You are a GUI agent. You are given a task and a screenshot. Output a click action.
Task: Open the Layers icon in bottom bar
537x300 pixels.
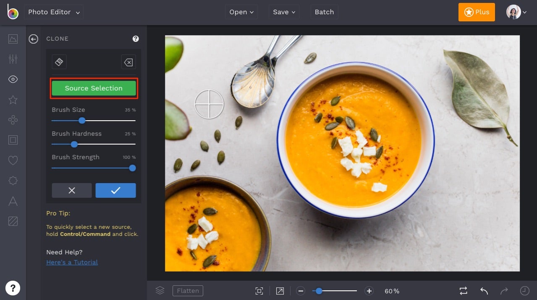[160, 290]
